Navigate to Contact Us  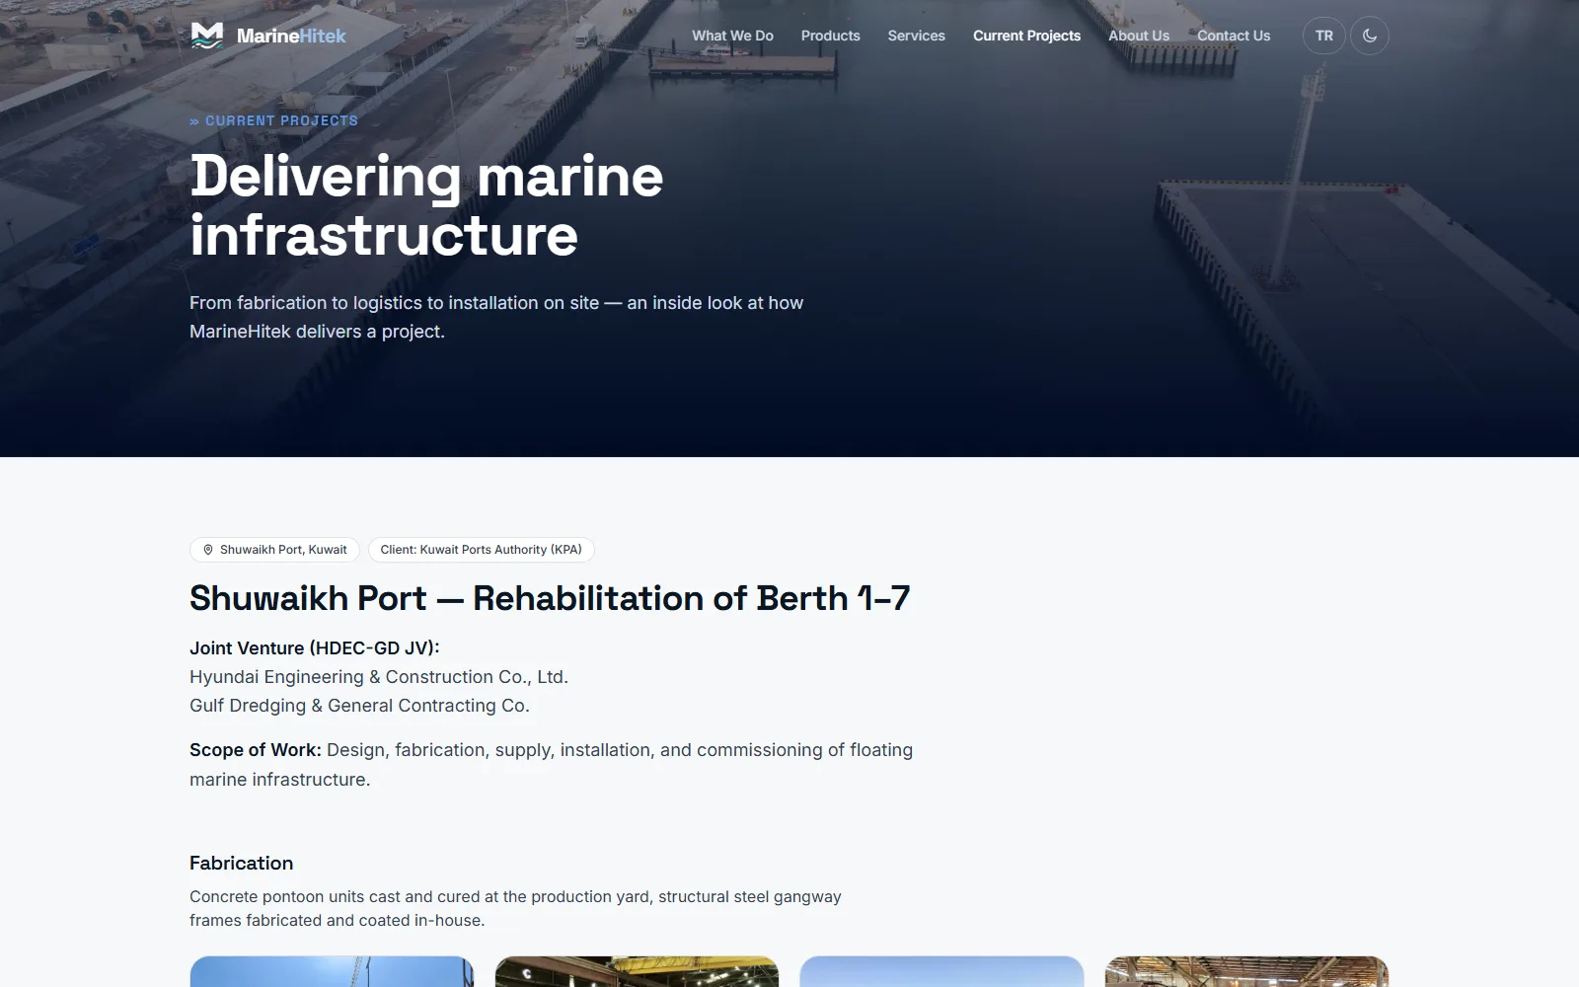[1234, 36]
